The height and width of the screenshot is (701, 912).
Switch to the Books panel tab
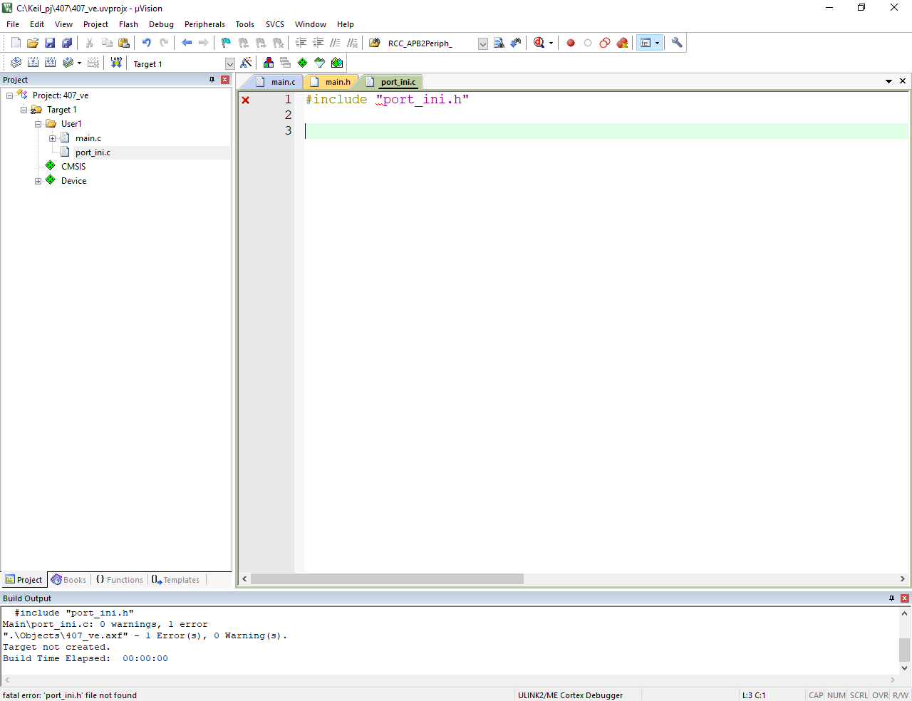point(68,580)
